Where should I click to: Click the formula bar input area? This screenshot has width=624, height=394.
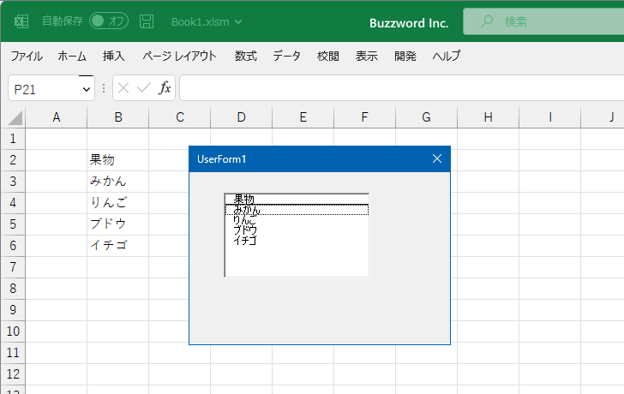pyautogui.click(x=401, y=88)
